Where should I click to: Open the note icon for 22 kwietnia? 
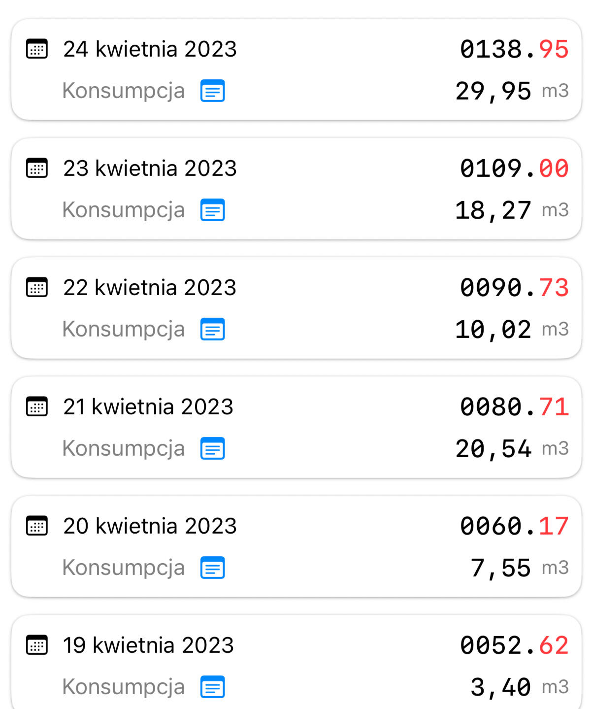(213, 330)
